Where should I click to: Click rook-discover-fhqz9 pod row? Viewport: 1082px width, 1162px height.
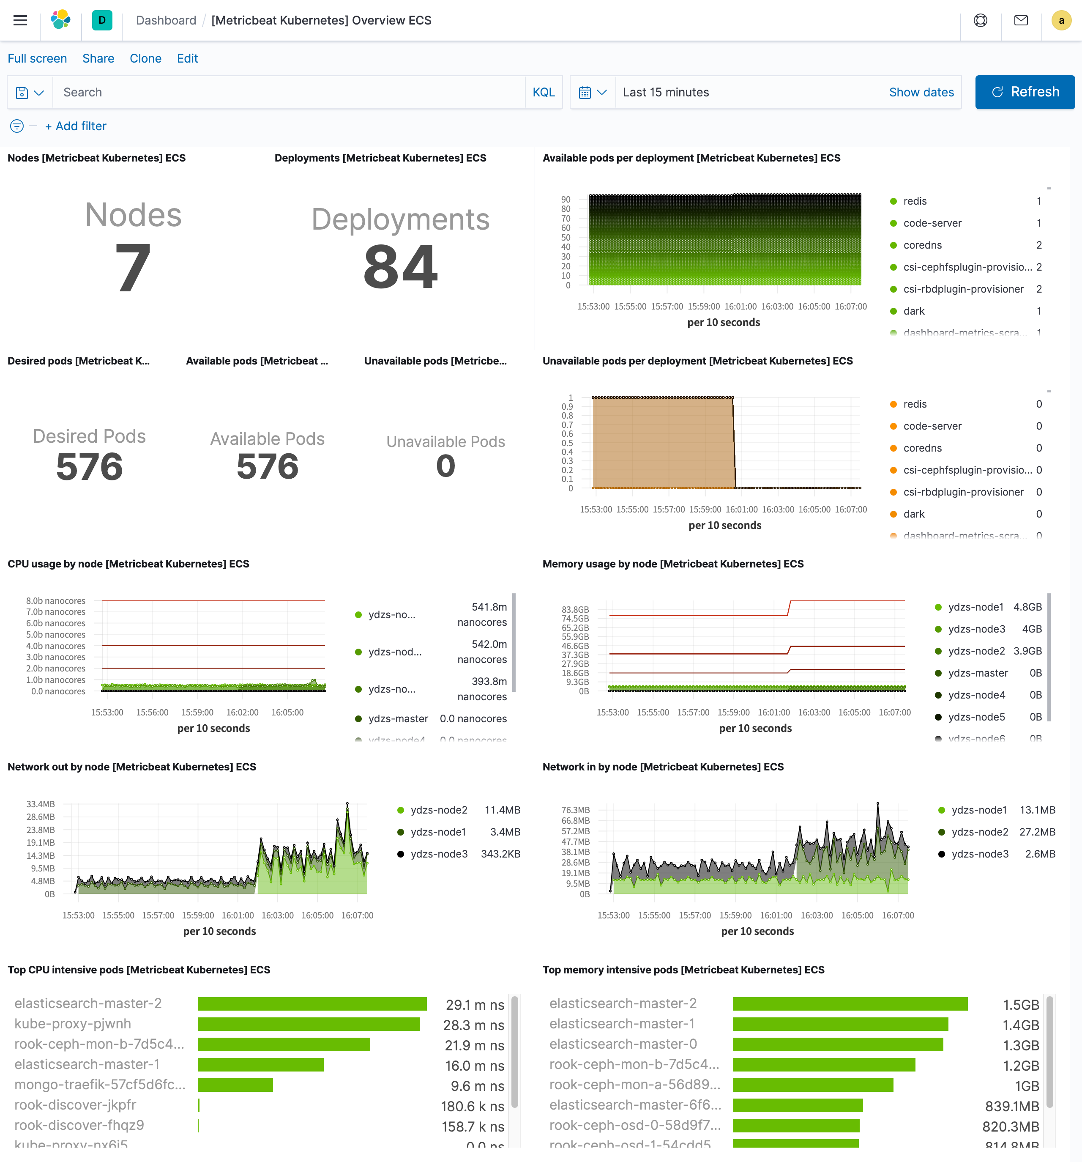click(x=260, y=1126)
